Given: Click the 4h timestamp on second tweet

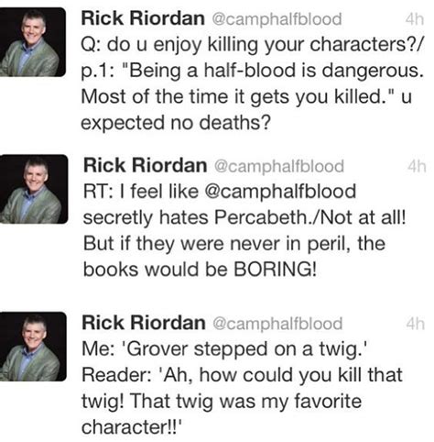Looking at the screenshot, I should 417,166.
